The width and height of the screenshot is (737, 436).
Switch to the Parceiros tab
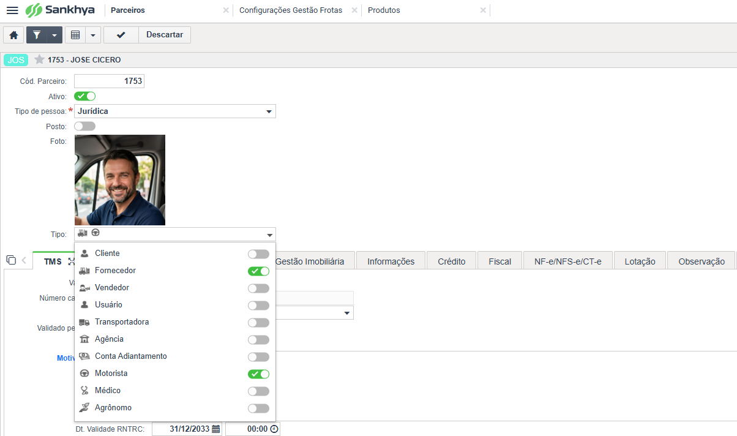128,10
